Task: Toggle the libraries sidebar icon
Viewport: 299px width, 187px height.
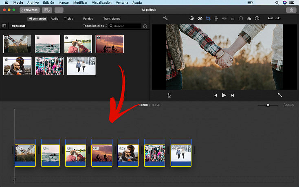Action: click(4, 26)
